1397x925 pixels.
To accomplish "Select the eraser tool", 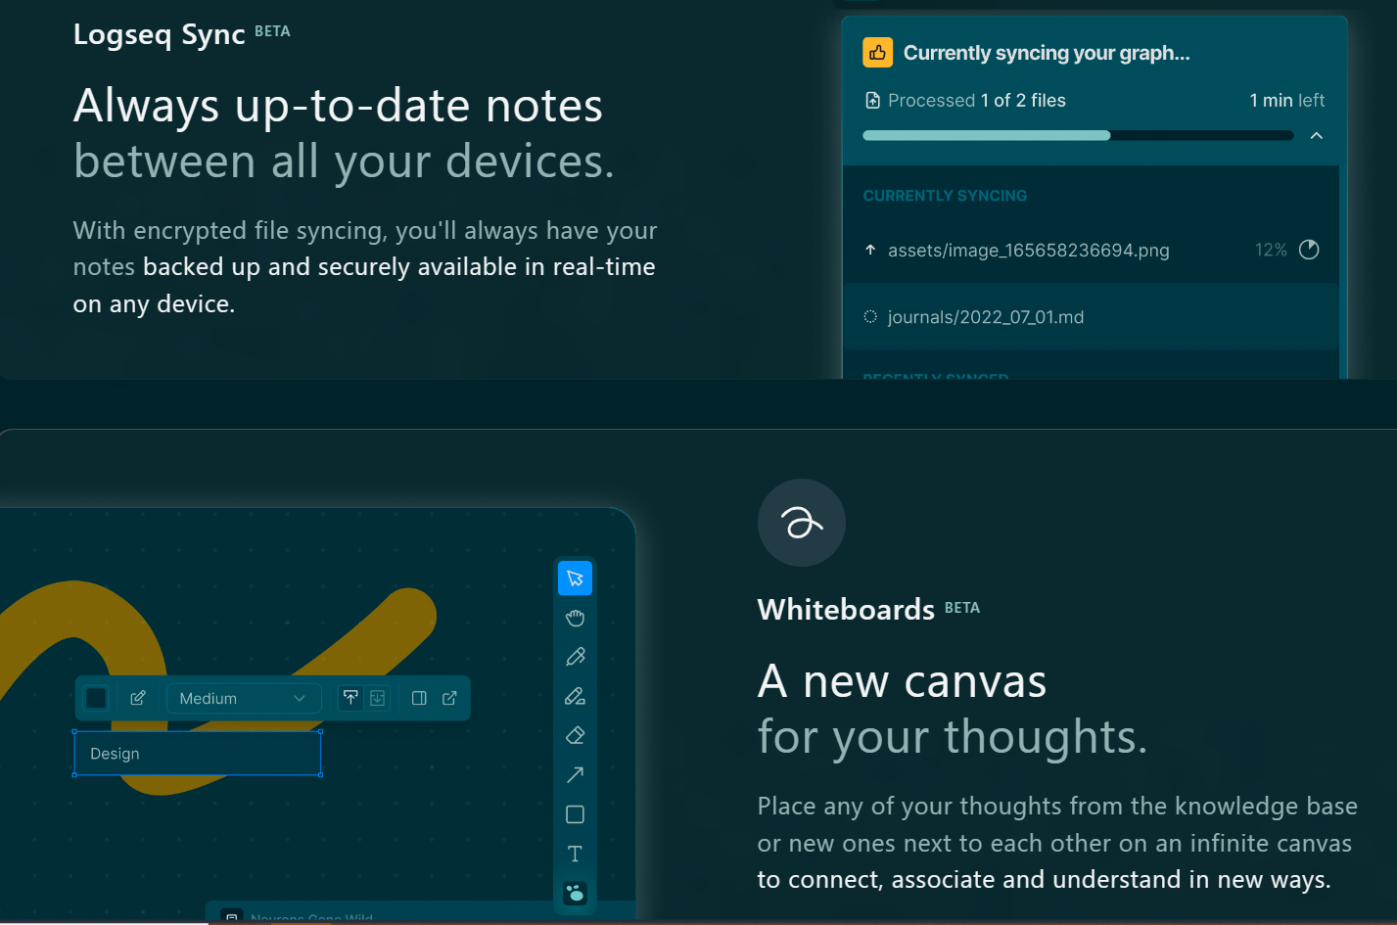I will (575, 735).
